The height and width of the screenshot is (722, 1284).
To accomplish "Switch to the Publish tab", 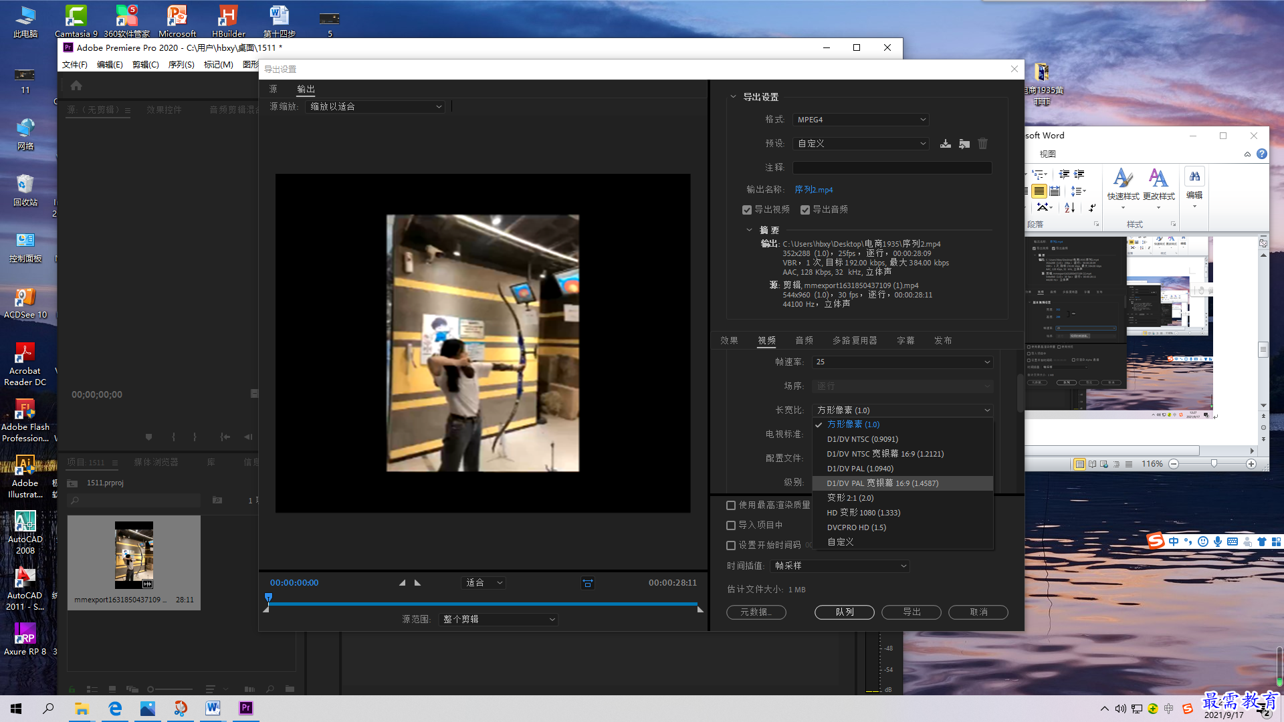I will pos(943,341).
